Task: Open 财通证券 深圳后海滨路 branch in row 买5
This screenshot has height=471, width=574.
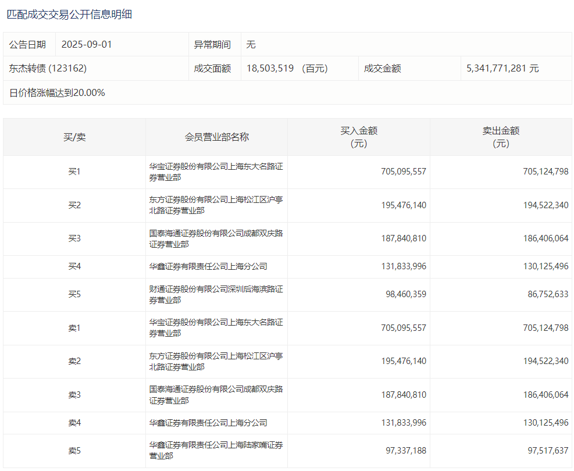Action: click(x=216, y=295)
